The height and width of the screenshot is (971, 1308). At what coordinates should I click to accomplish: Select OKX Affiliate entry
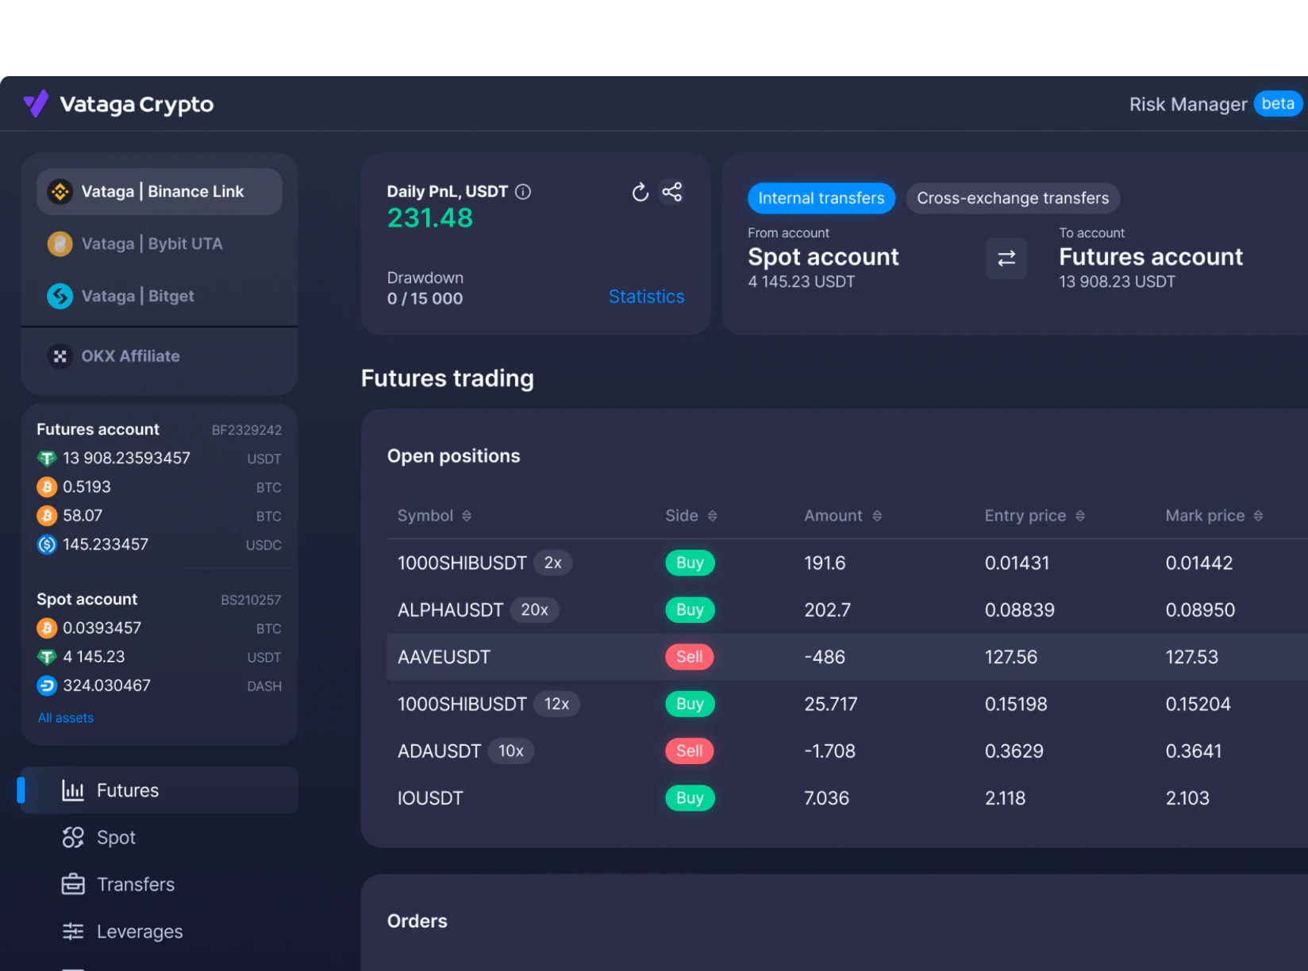pos(160,357)
